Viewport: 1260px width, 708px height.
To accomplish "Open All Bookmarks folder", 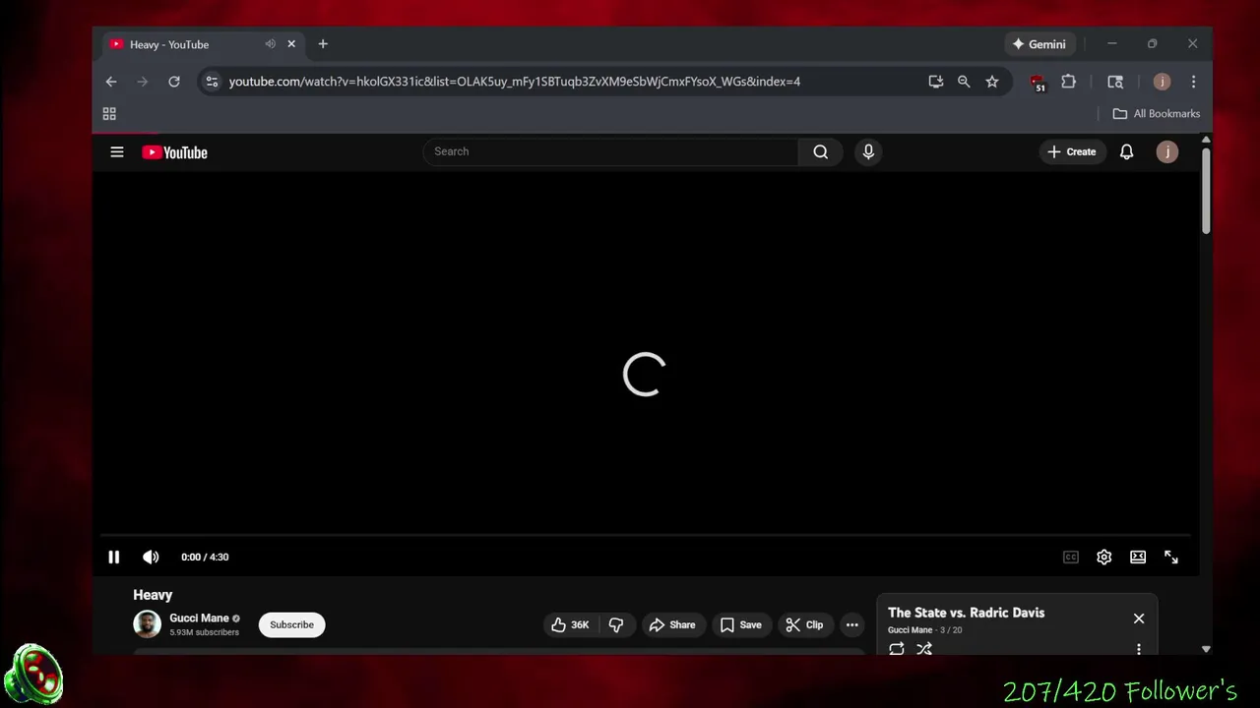I will coord(1156,114).
